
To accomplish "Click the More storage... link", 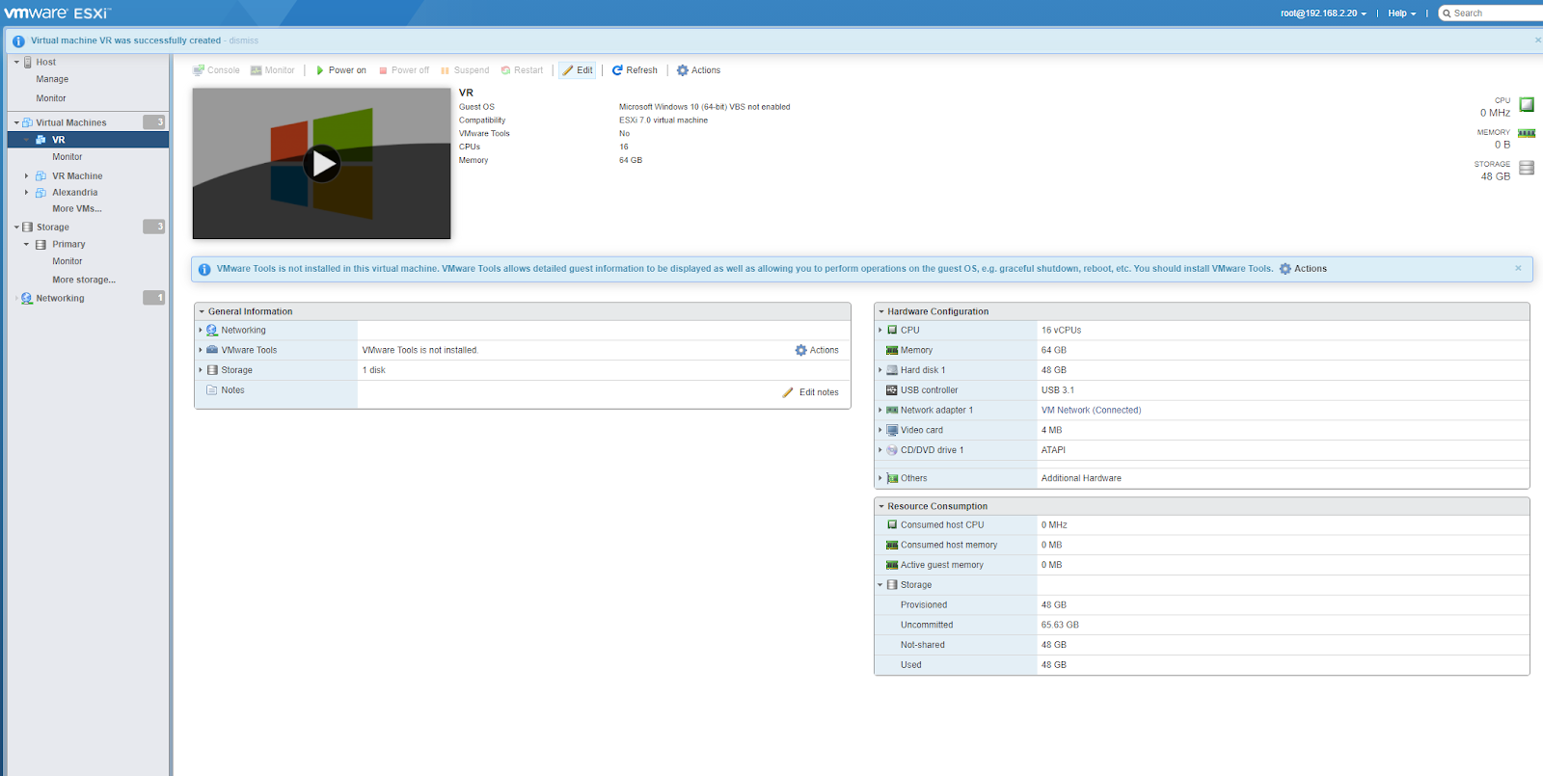I will point(84,281).
